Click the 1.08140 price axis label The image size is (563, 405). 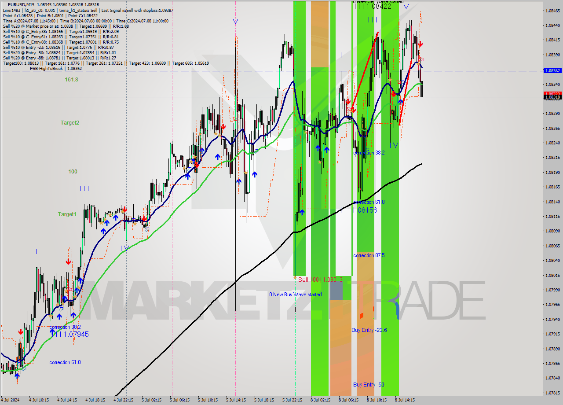552,202
